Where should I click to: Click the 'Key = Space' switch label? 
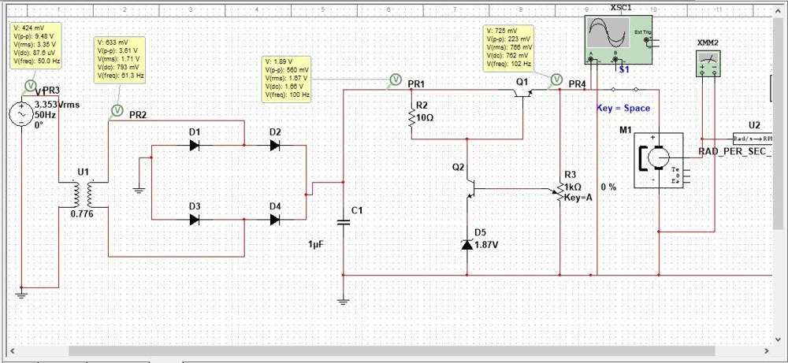[x=623, y=108]
